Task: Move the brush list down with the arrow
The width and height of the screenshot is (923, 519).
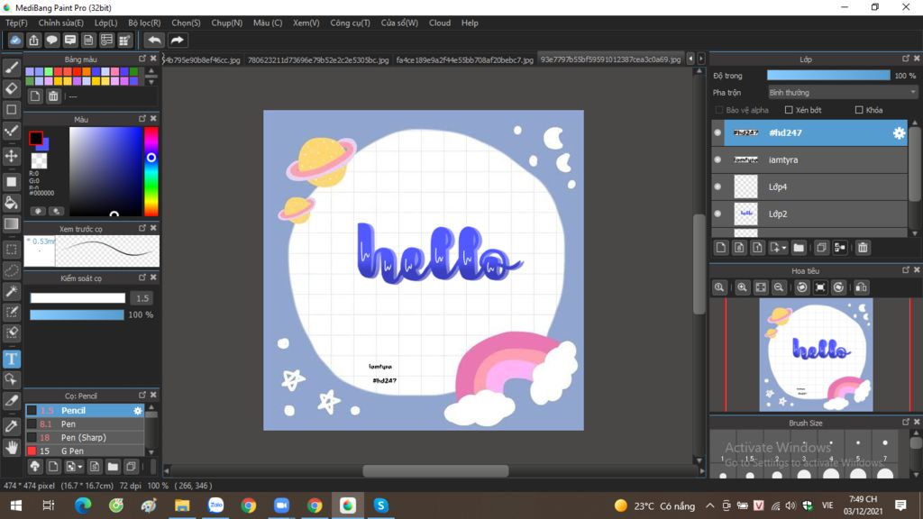Action: (x=151, y=452)
